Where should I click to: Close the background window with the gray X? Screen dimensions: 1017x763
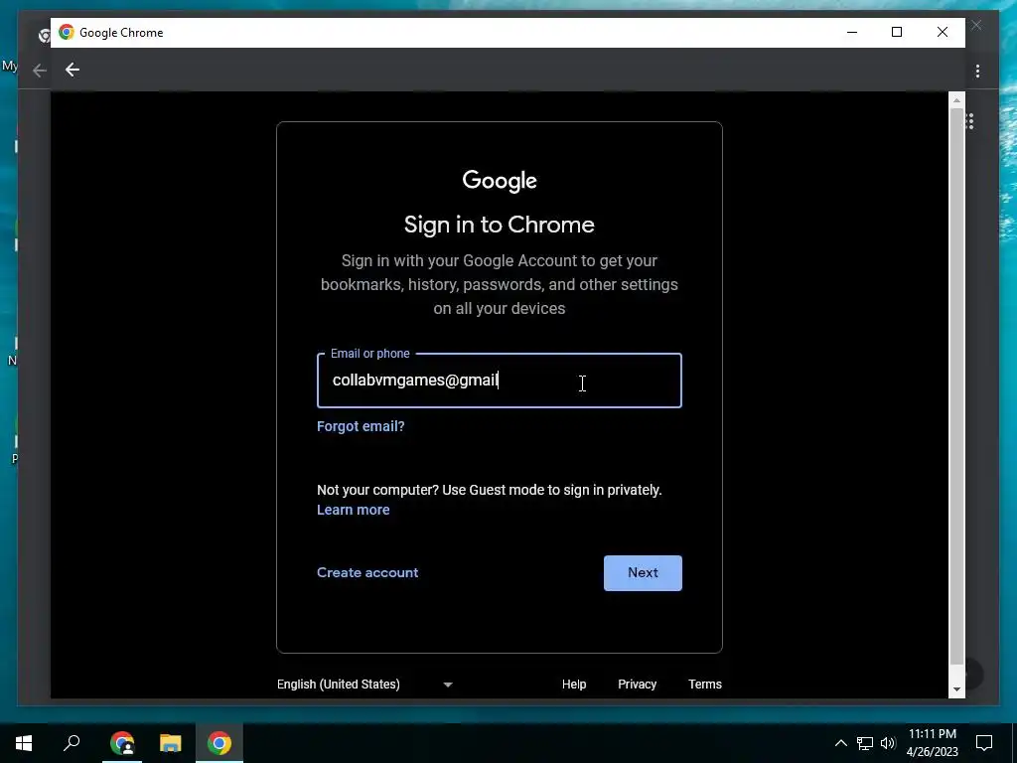click(976, 25)
